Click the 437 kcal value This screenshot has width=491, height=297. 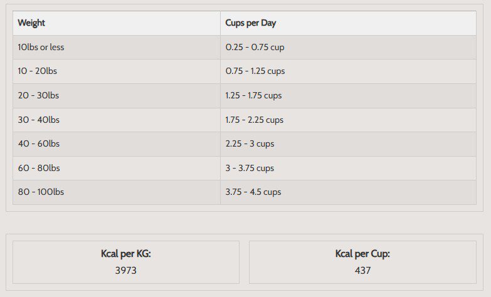pyautogui.click(x=362, y=271)
